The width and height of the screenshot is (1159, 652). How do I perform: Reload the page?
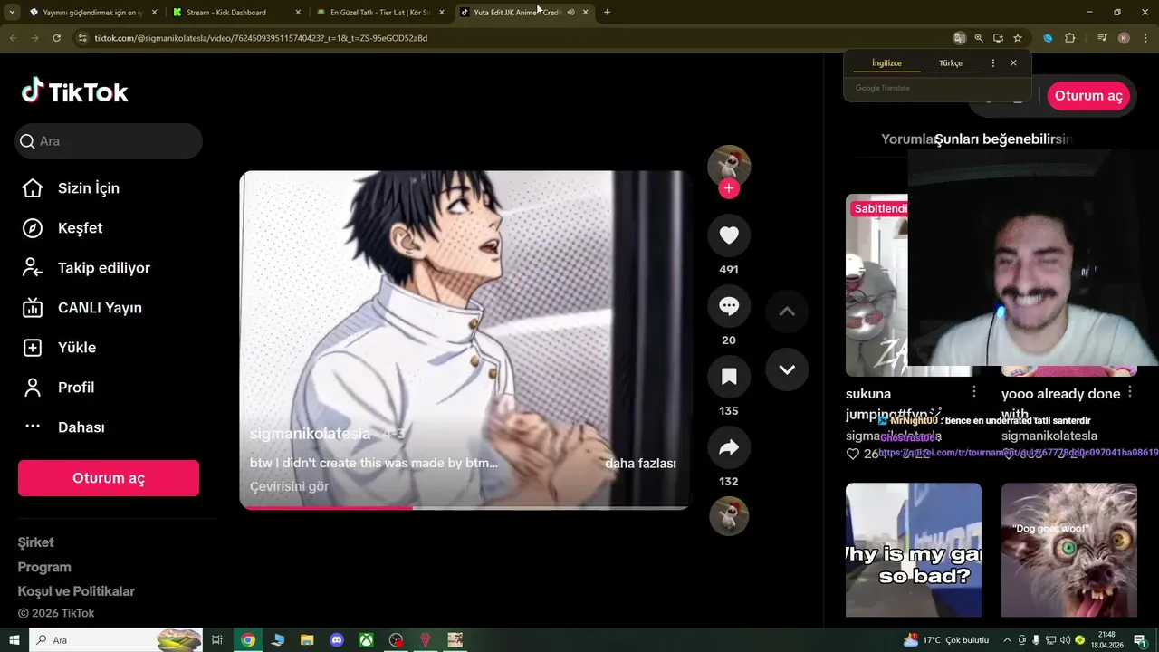coord(56,38)
